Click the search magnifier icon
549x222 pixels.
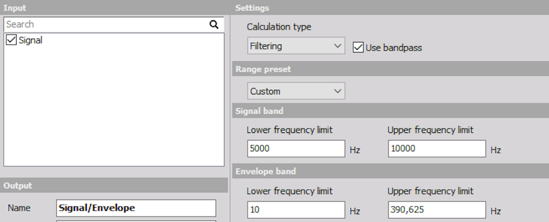214,25
